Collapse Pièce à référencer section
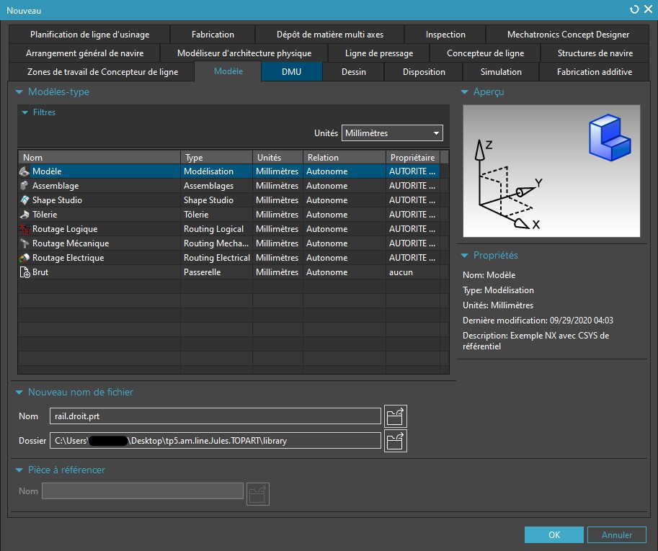This screenshot has height=551, width=658. click(x=19, y=470)
